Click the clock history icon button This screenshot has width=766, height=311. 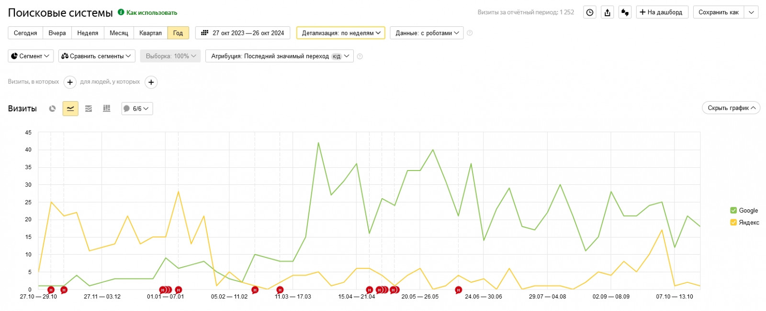click(x=590, y=12)
